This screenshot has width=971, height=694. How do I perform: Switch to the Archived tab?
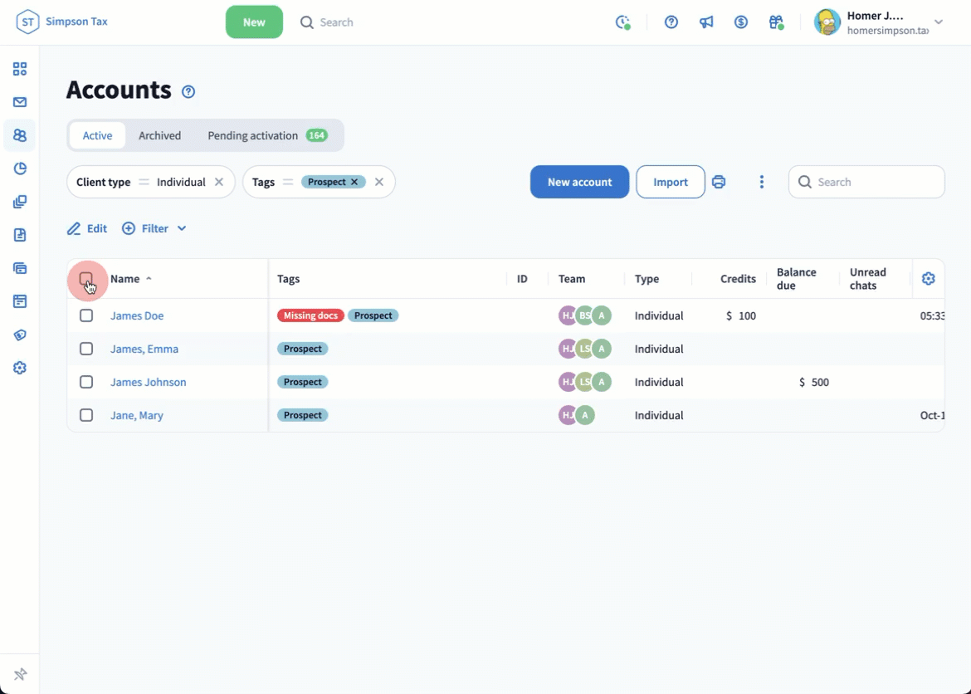tap(159, 135)
